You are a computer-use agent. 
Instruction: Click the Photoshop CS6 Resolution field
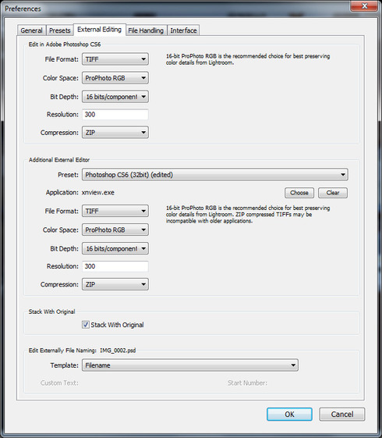[115, 115]
